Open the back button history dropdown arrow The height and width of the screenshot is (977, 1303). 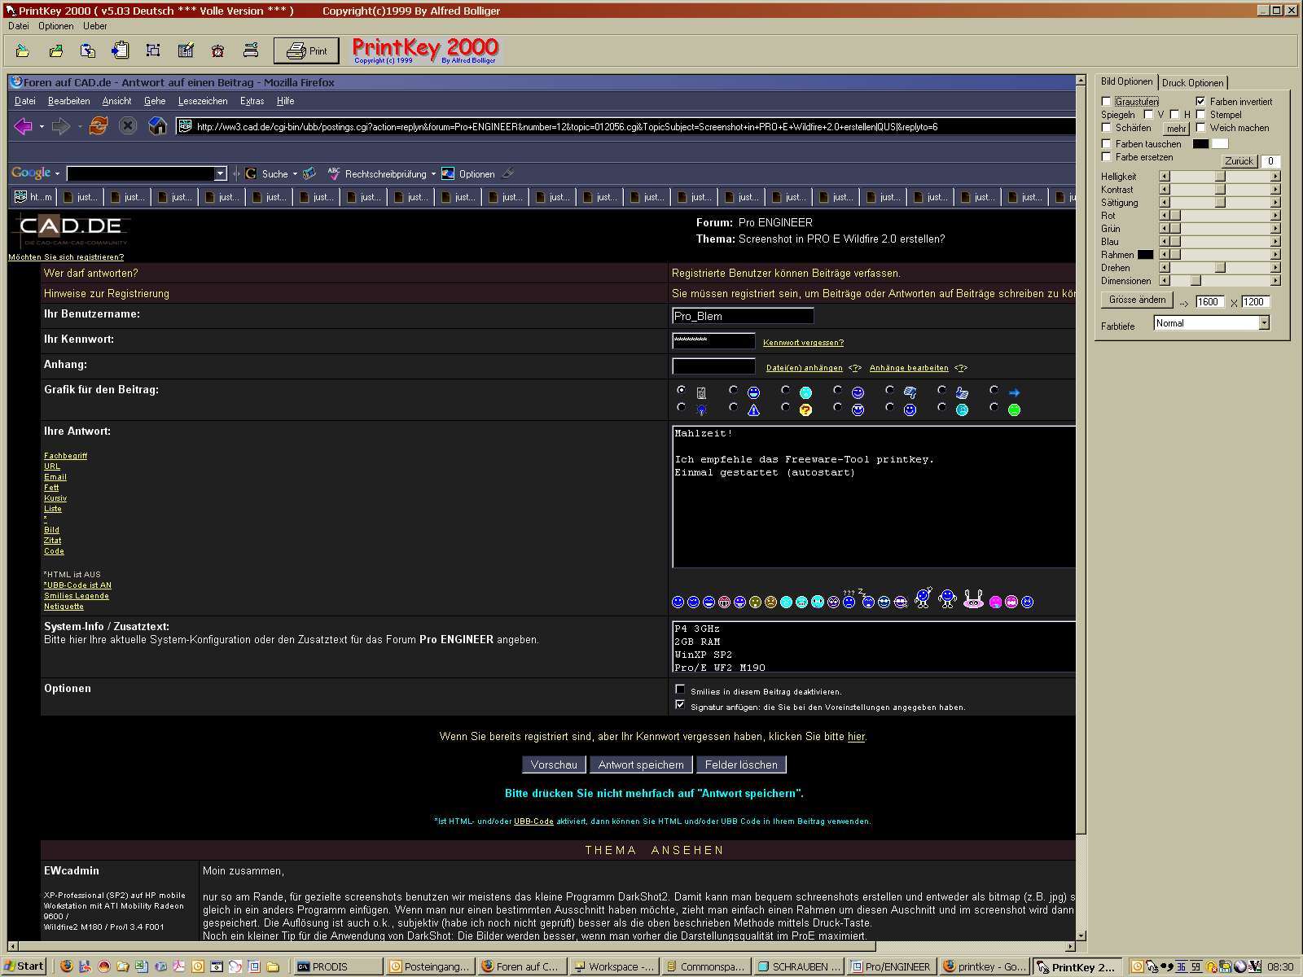[42, 127]
